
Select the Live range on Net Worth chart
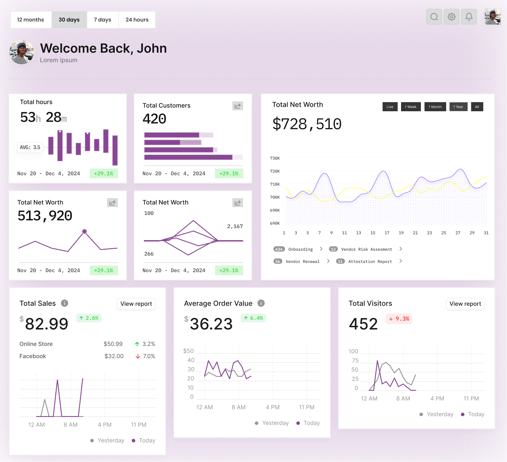pyautogui.click(x=390, y=107)
